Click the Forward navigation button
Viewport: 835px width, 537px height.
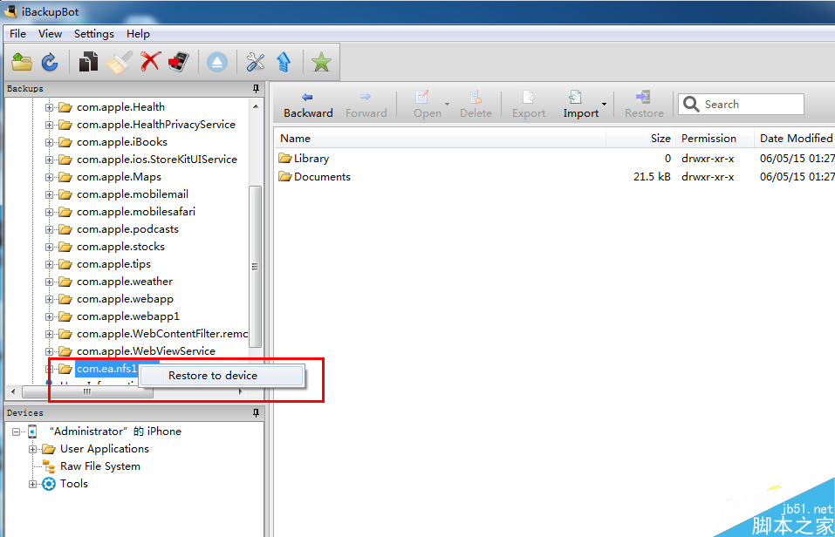tap(366, 105)
